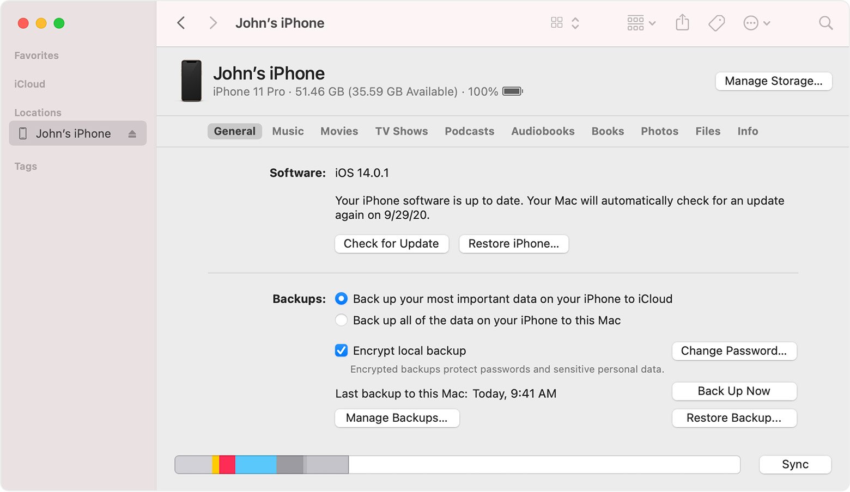Select back up to iCloud option
Image resolution: width=850 pixels, height=492 pixels.
click(341, 299)
